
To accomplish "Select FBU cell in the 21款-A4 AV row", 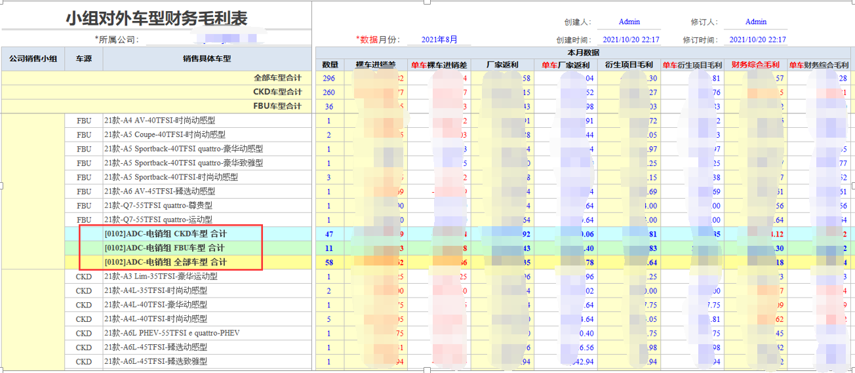I will tap(84, 121).
